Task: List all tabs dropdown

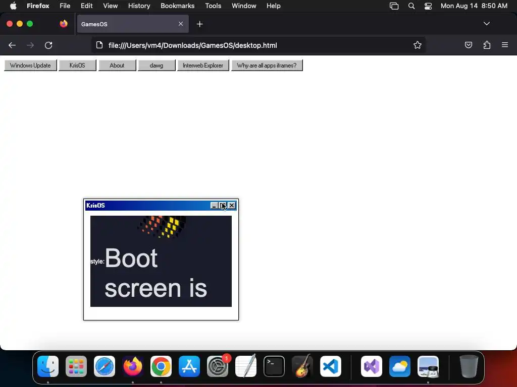Action: (x=487, y=24)
